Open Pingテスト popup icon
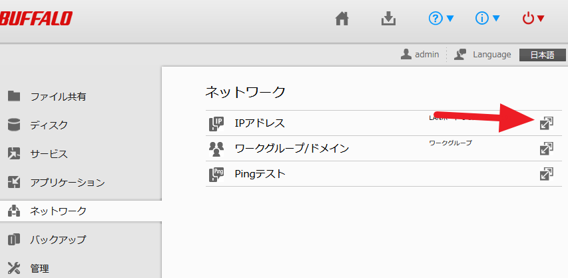568x278 pixels. click(546, 174)
